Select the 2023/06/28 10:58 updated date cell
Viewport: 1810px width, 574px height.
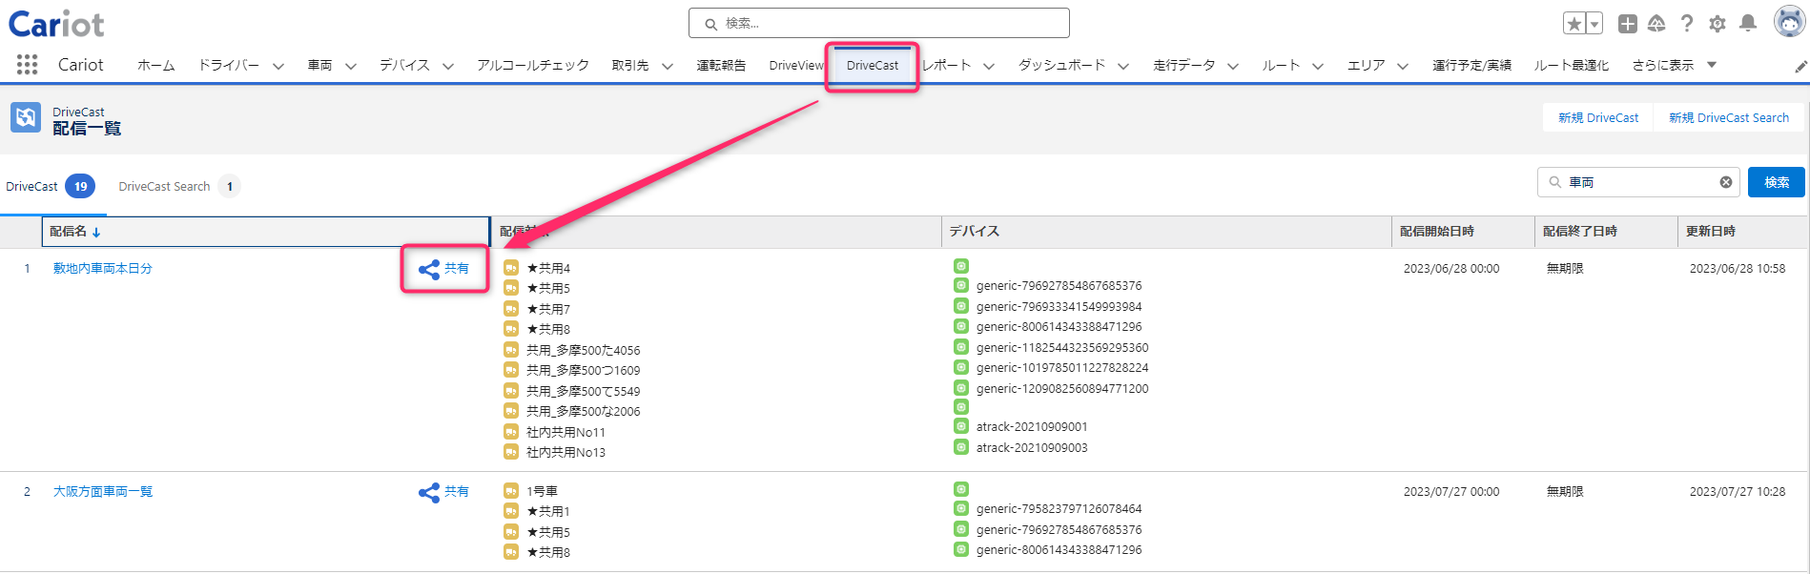(x=1738, y=269)
